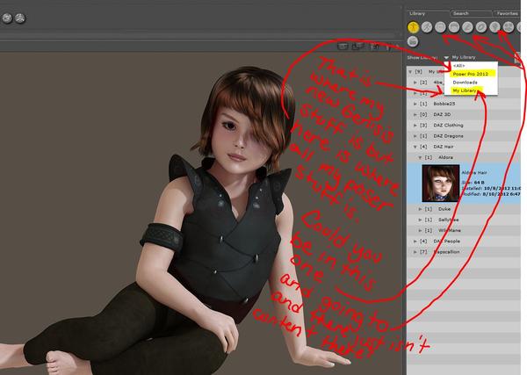Select the Sallymae subfolder label
This screenshot has height=375, width=527.
coord(448,220)
